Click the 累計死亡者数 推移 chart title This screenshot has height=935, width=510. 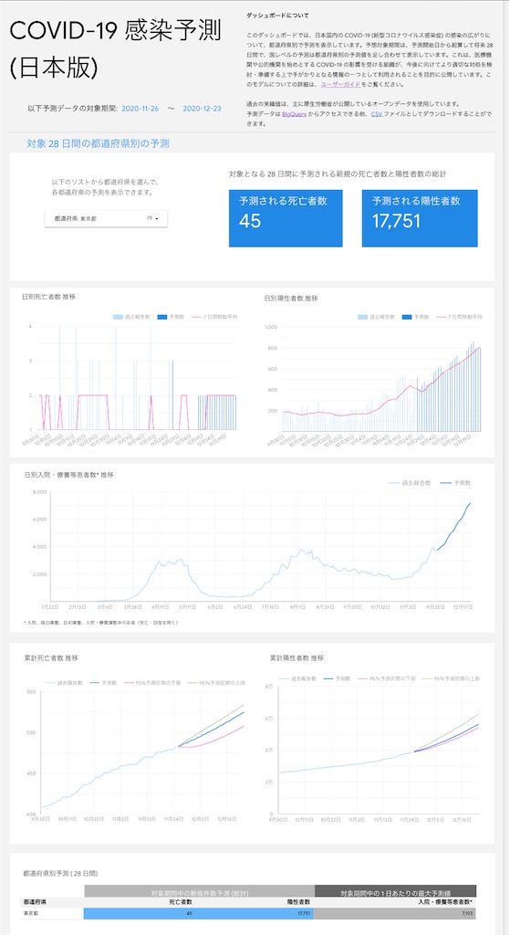[x=51, y=657]
